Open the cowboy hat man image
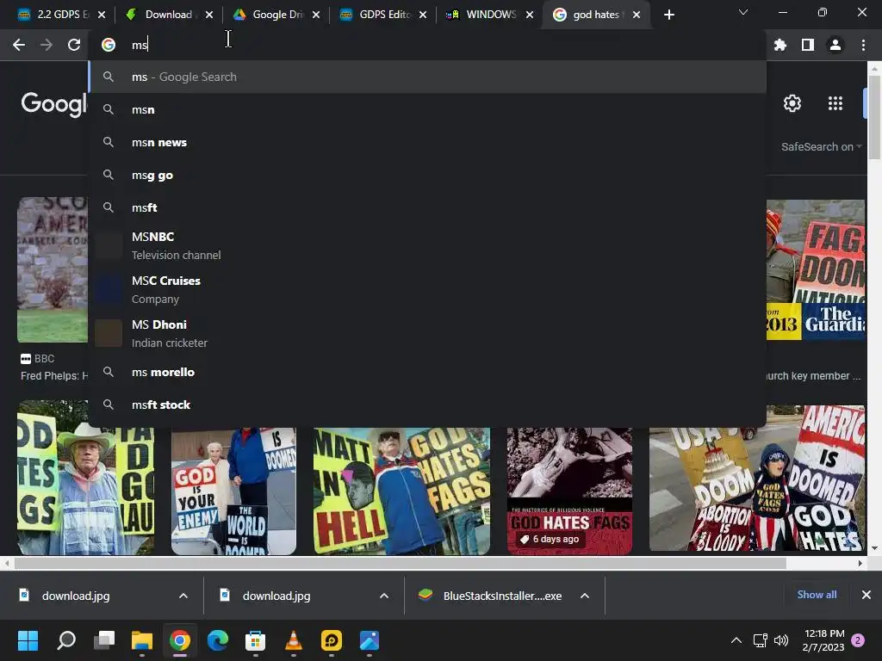882x661 pixels. [x=85, y=478]
